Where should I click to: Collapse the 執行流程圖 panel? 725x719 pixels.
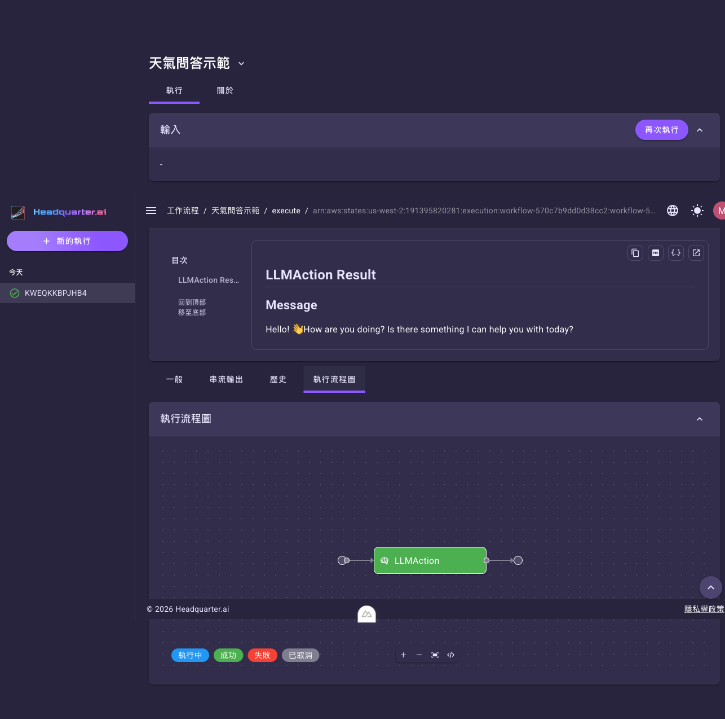click(x=700, y=419)
